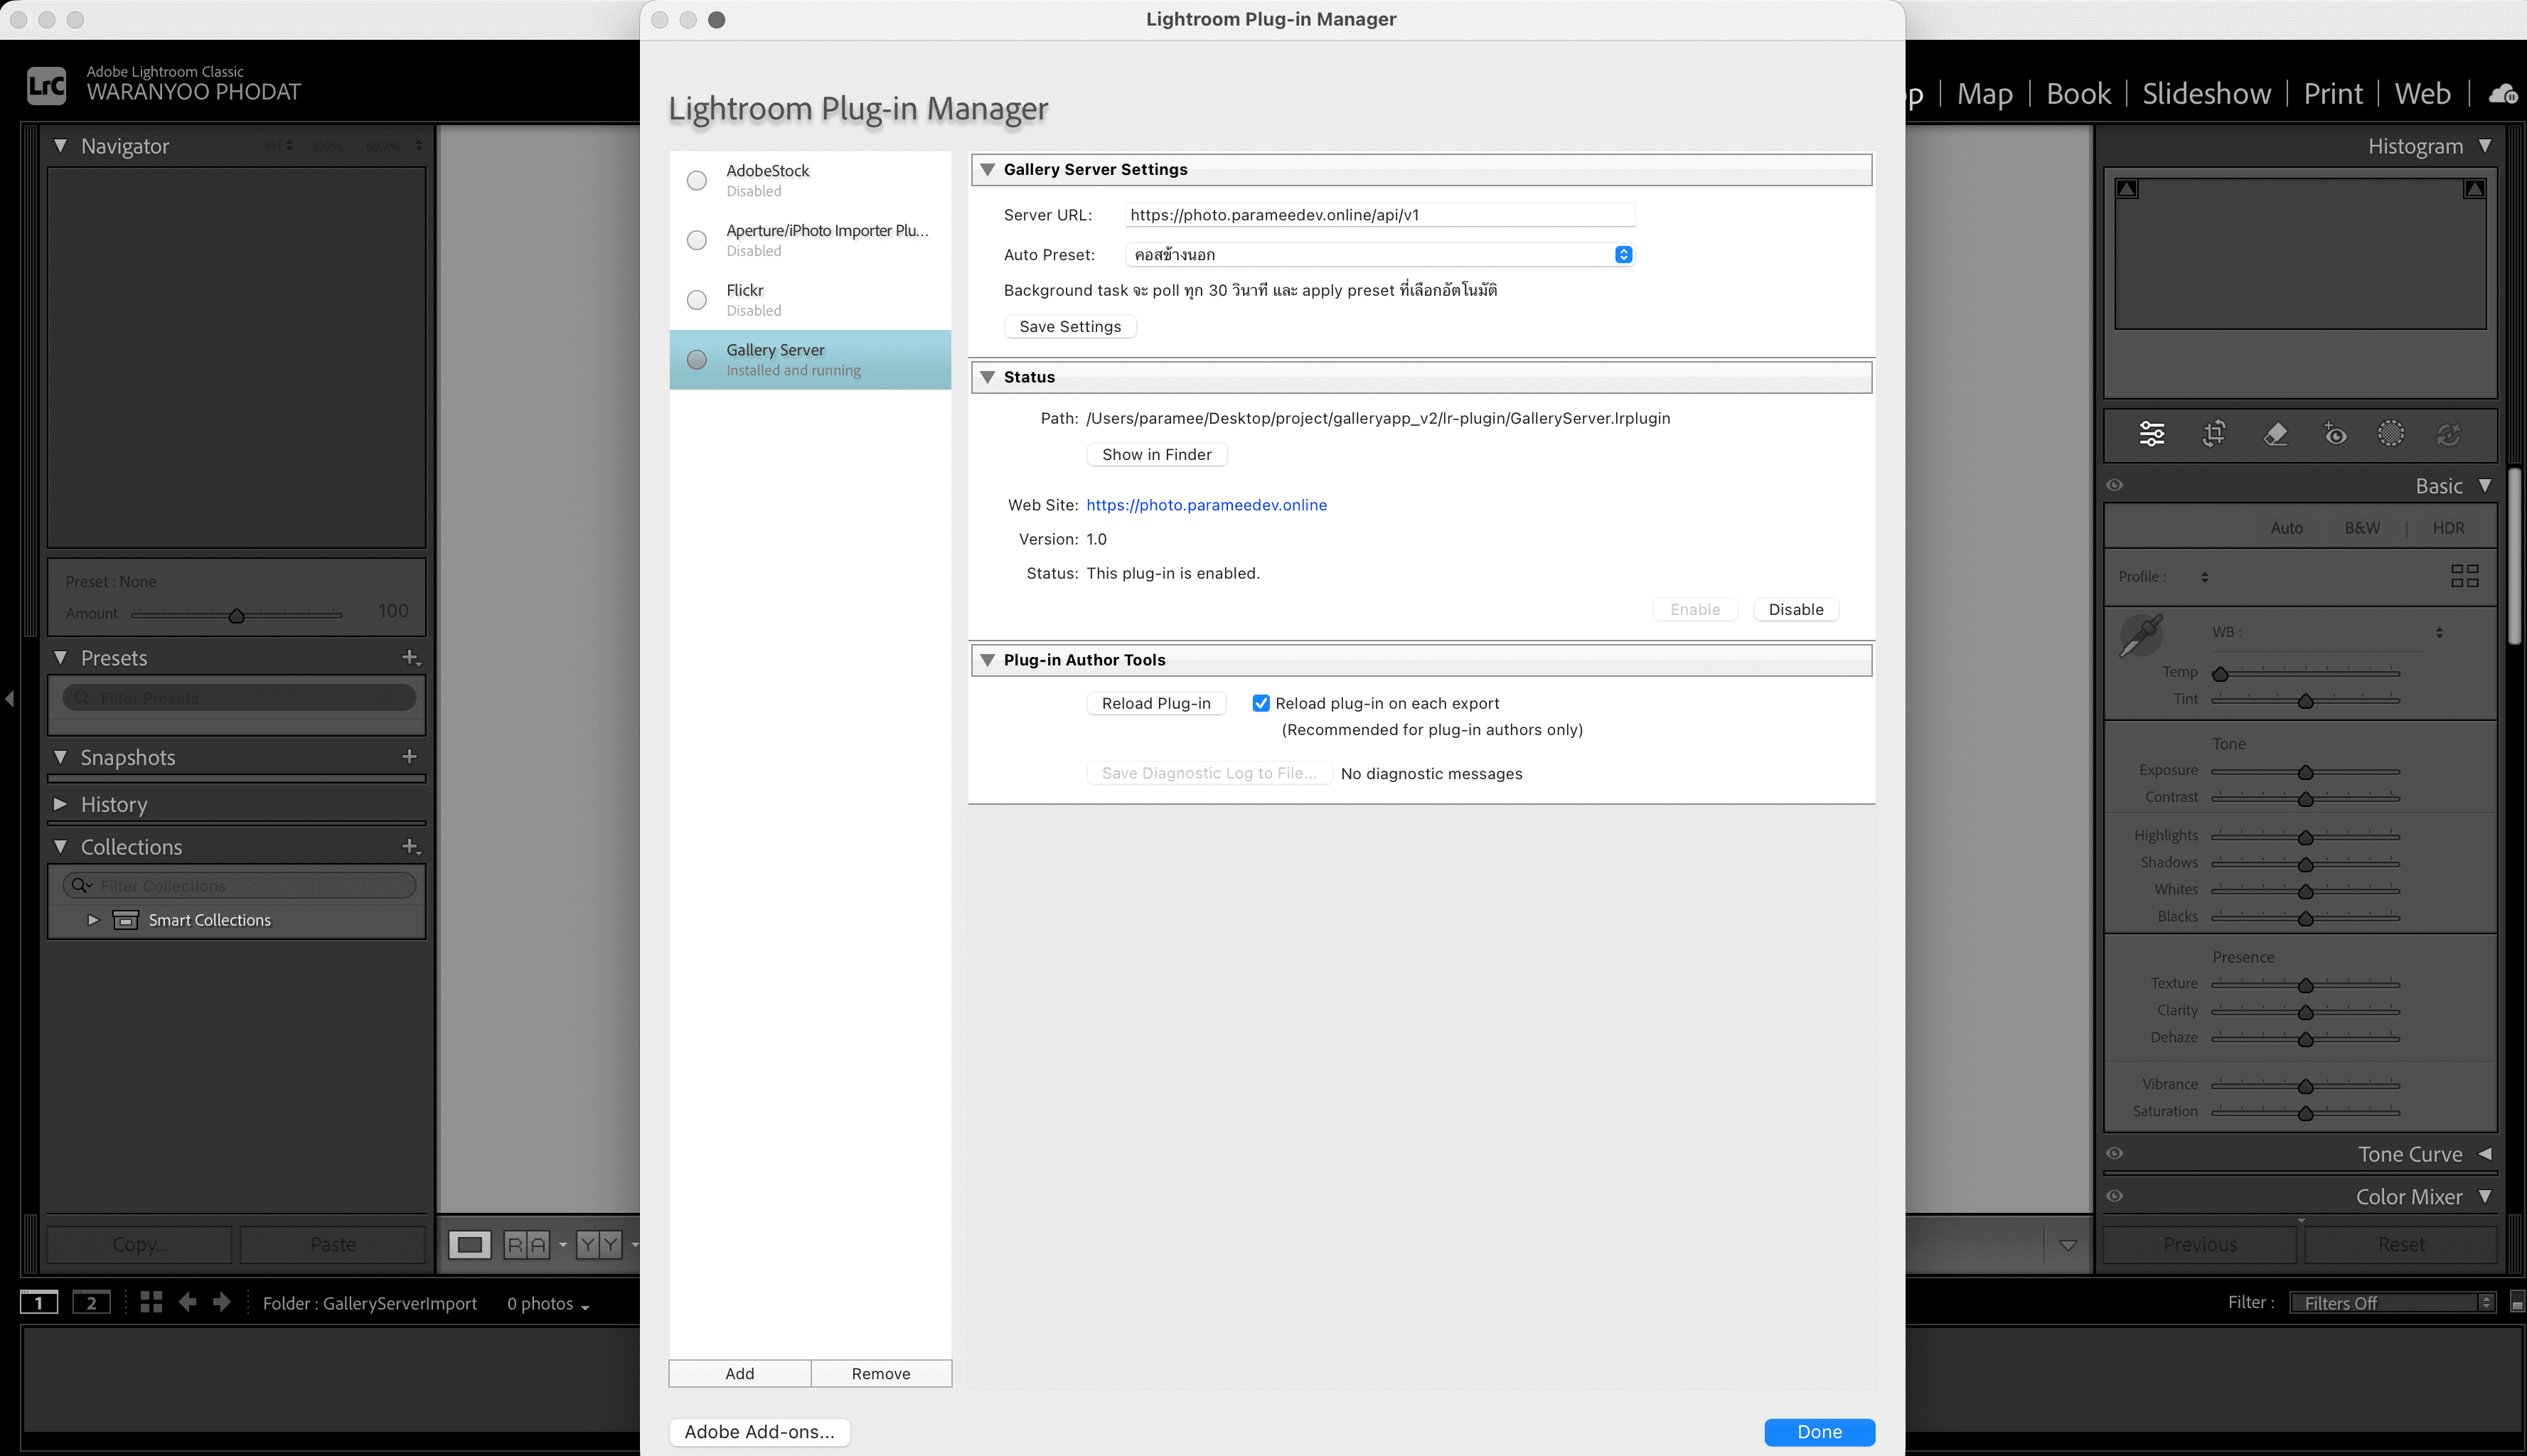Open the photo.parameedev.online web site link
This screenshot has width=2527, height=1456.
tap(1206, 505)
